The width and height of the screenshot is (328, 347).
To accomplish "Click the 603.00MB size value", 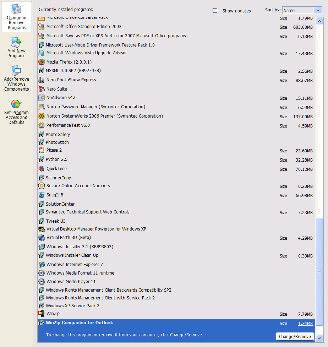I will click(303, 27).
